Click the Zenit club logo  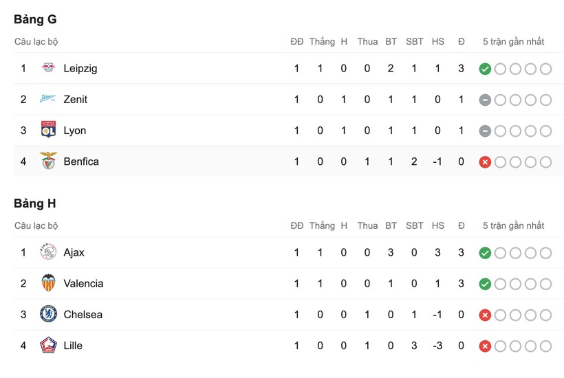tap(48, 100)
